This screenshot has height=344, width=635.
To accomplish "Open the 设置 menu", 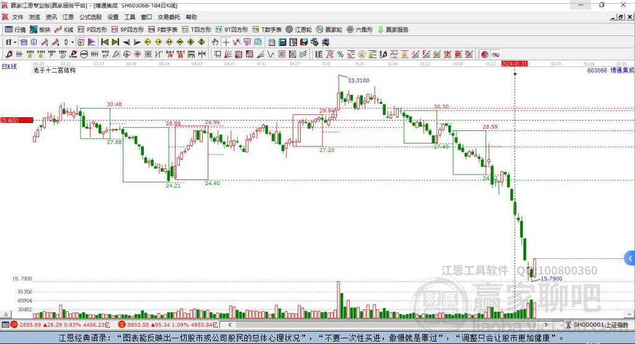I will click(113, 17).
